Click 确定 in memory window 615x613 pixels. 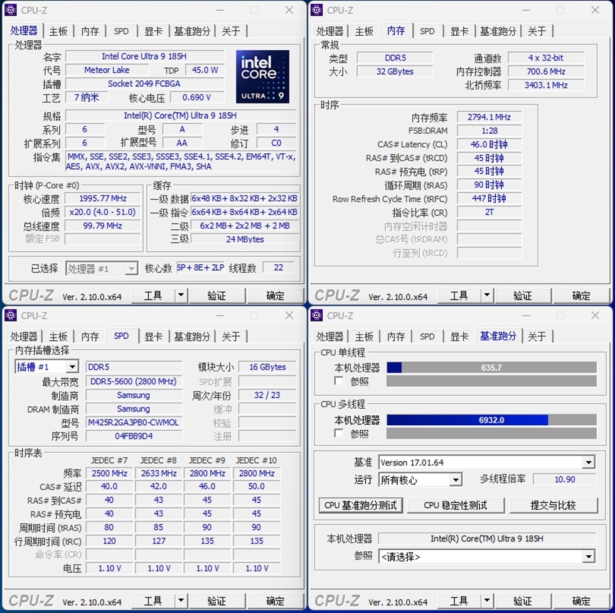tap(581, 295)
